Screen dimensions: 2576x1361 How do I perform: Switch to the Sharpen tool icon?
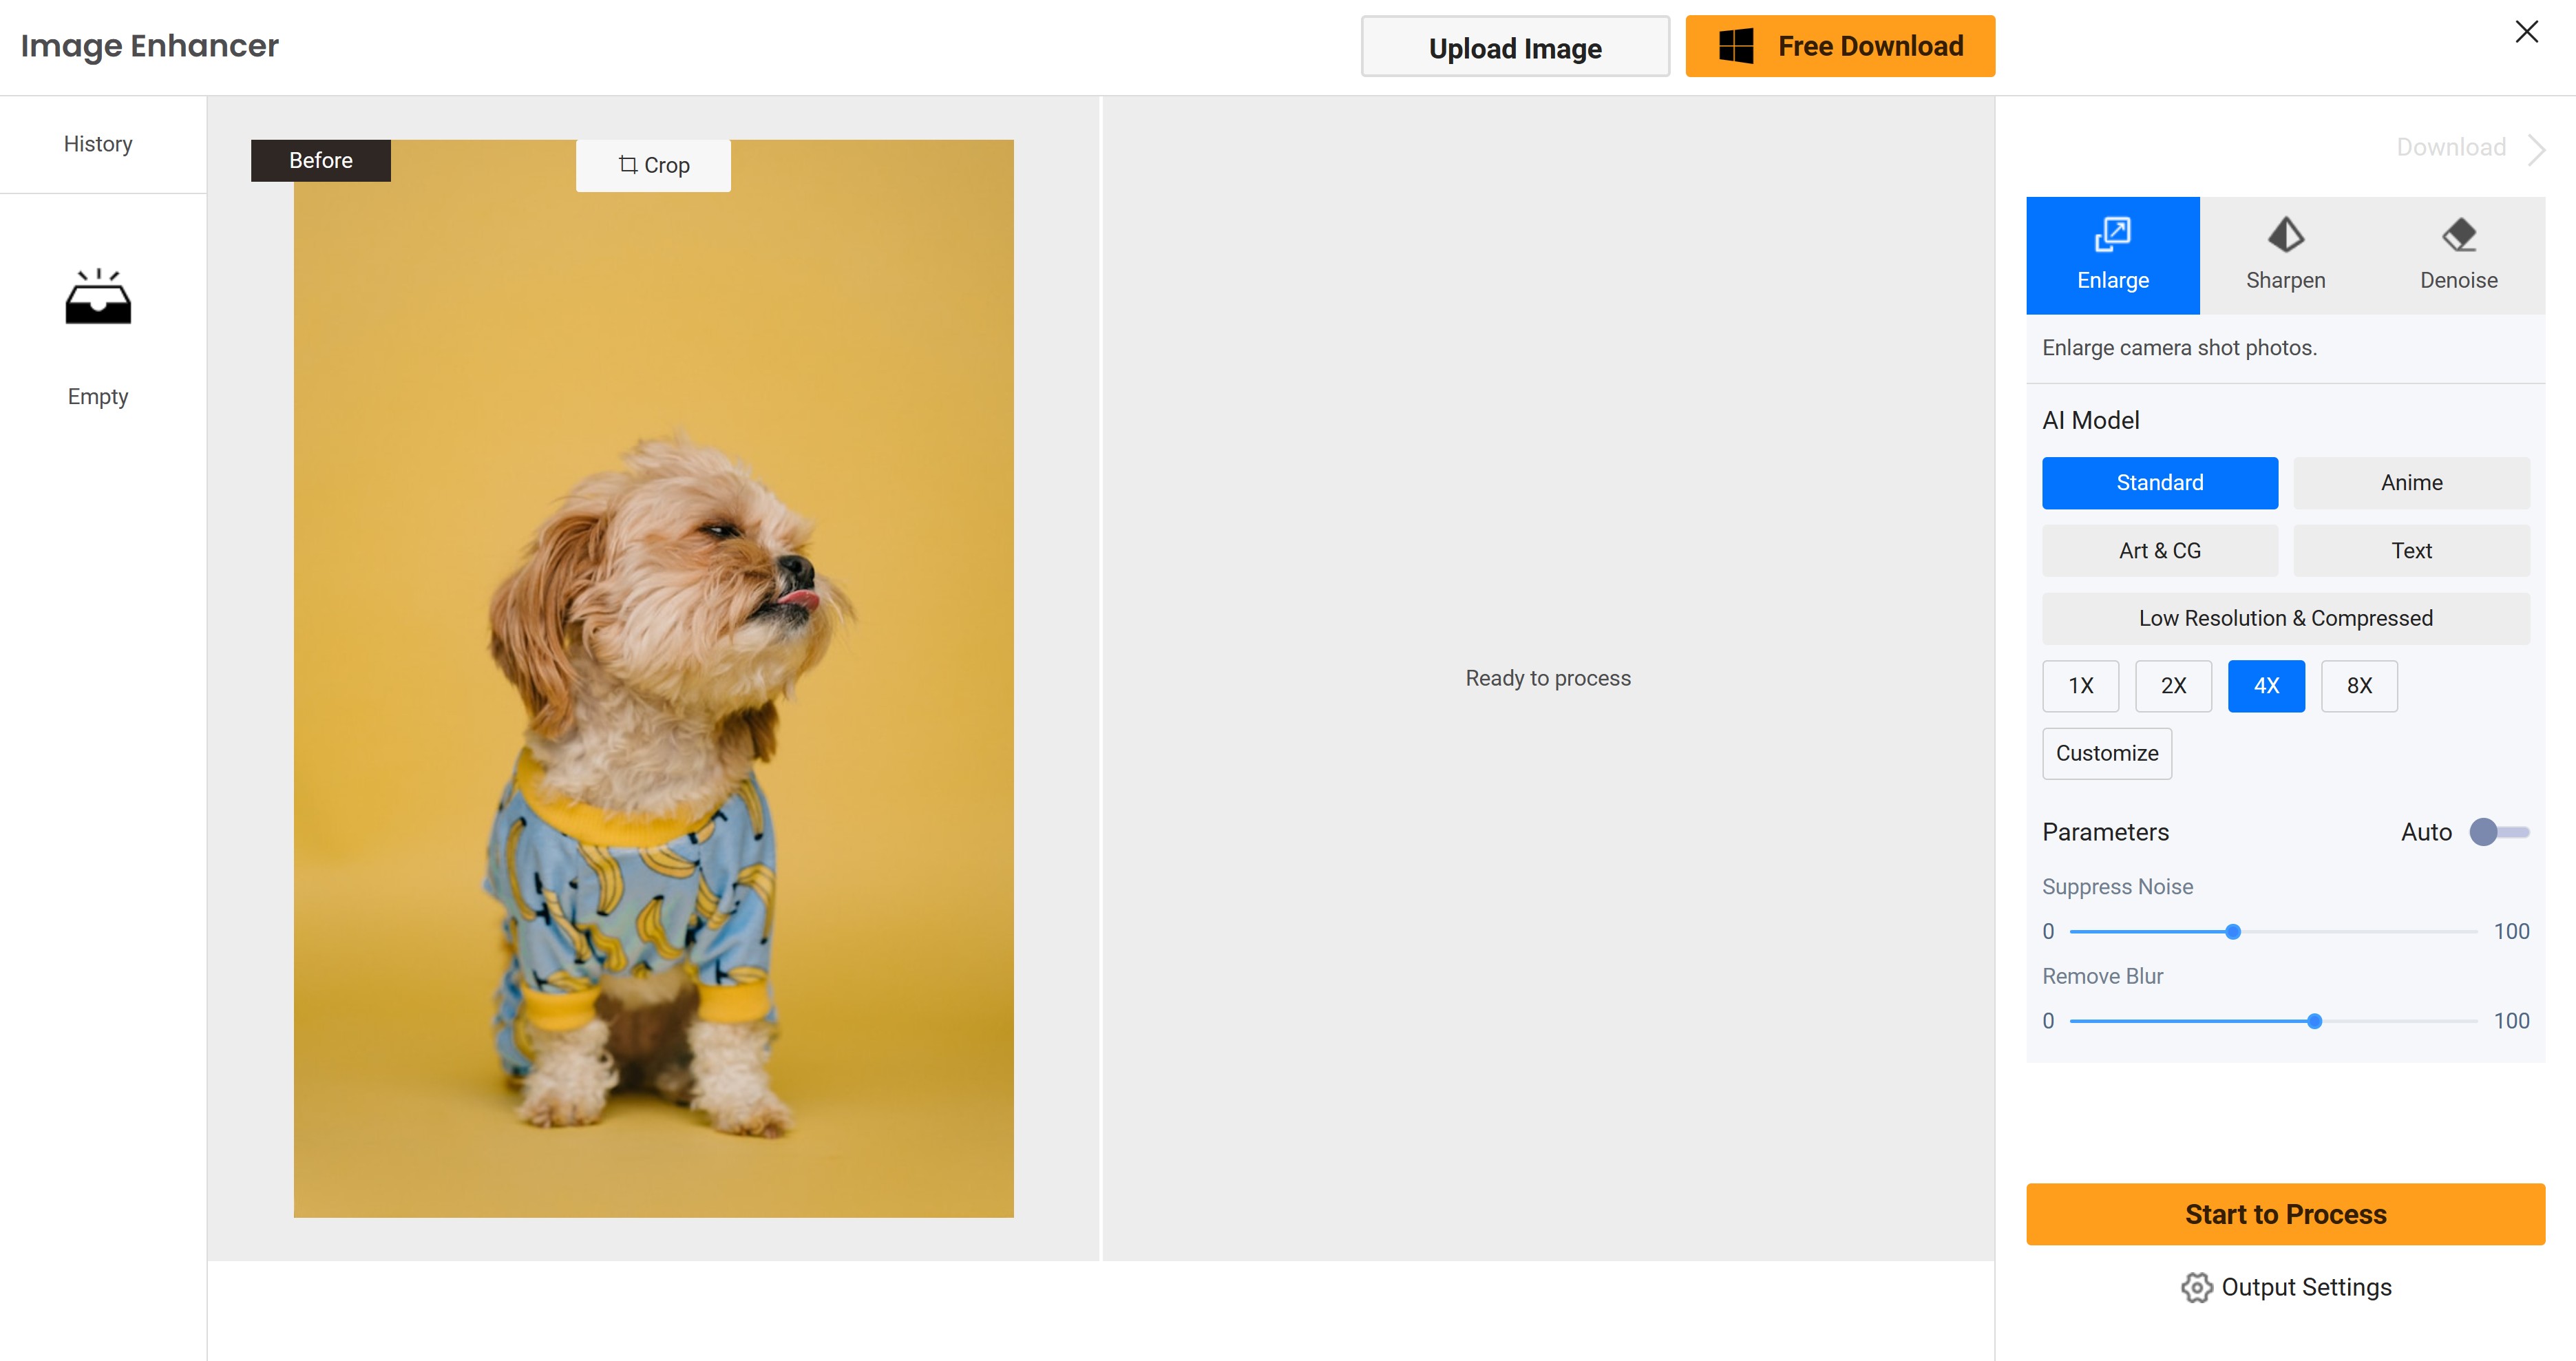pos(2286,236)
